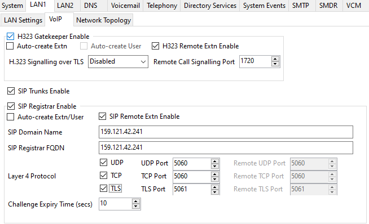Open the Telephony tab

point(162,6)
